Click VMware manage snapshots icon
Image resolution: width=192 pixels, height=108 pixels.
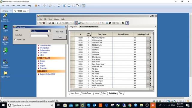tap(59, 6)
